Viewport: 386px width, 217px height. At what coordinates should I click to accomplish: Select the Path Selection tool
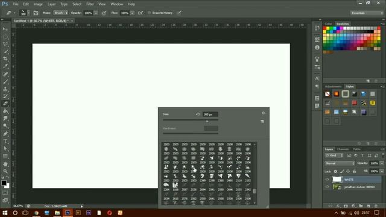pos(5,149)
